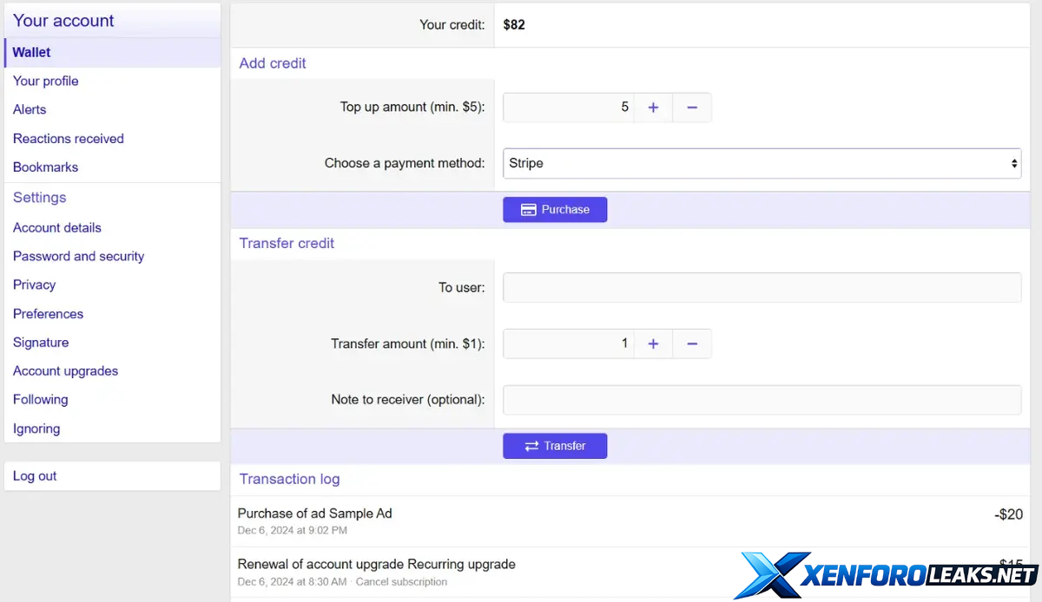
Task: Go to Alerts in account menu
Action: pyautogui.click(x=30, y=109)
